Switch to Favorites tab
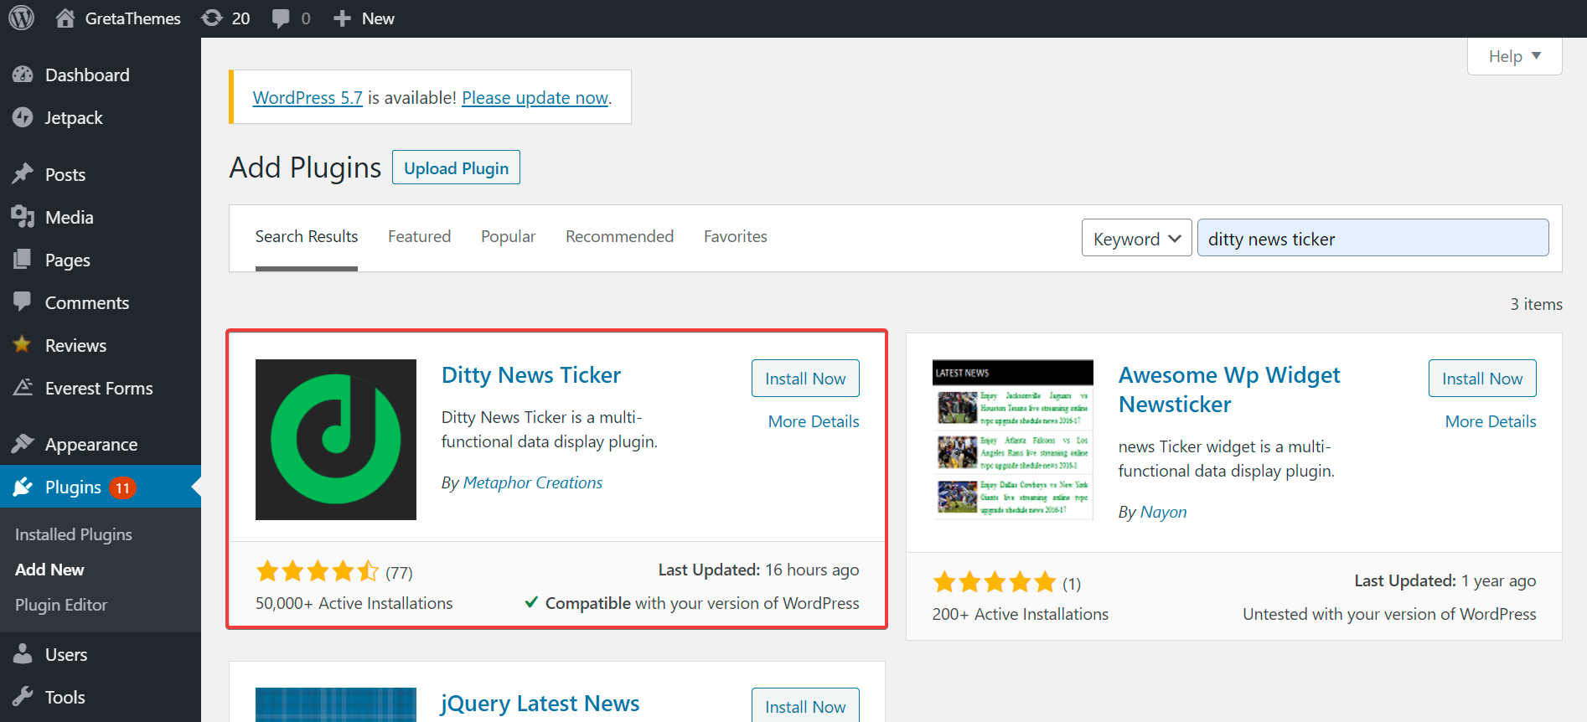Screen dimensions: 1587x722 pos(736,237)
